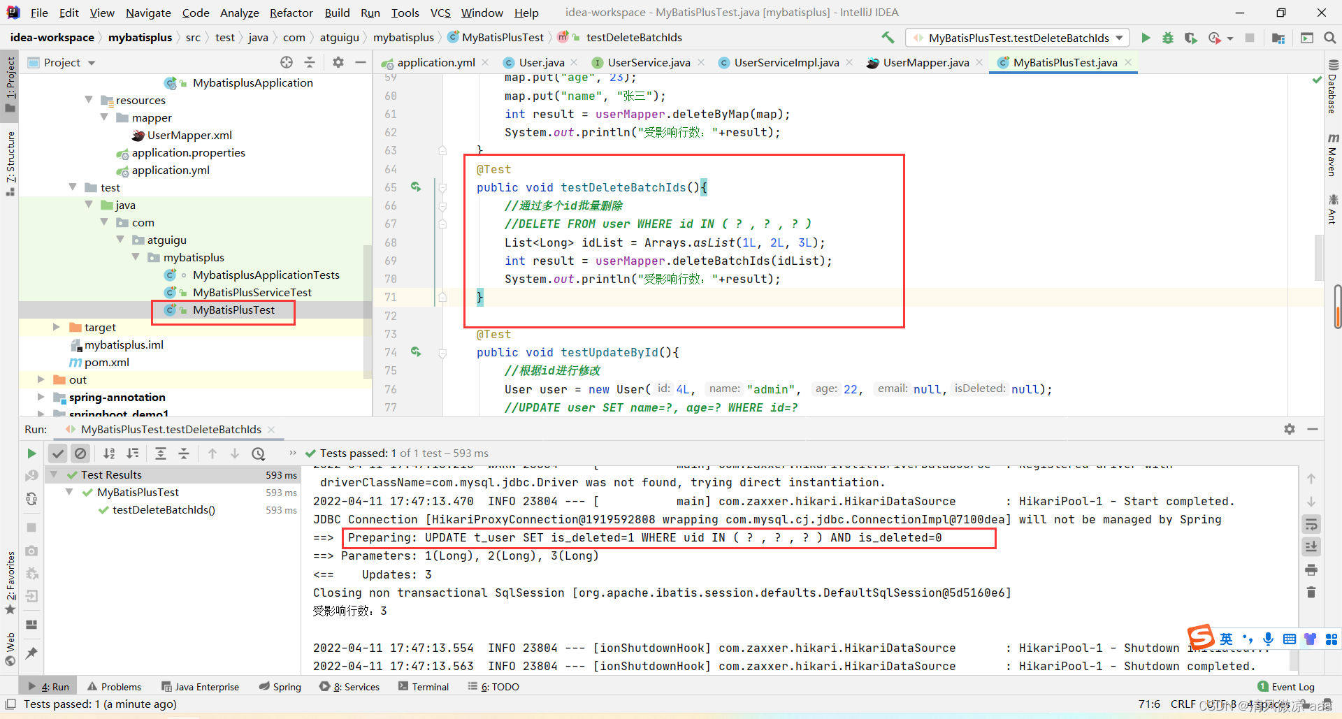This screenshot has height=719, width=1342.
Task: Toggle Show Passed tests checkmark button
Action: click(x=58, y=453)
